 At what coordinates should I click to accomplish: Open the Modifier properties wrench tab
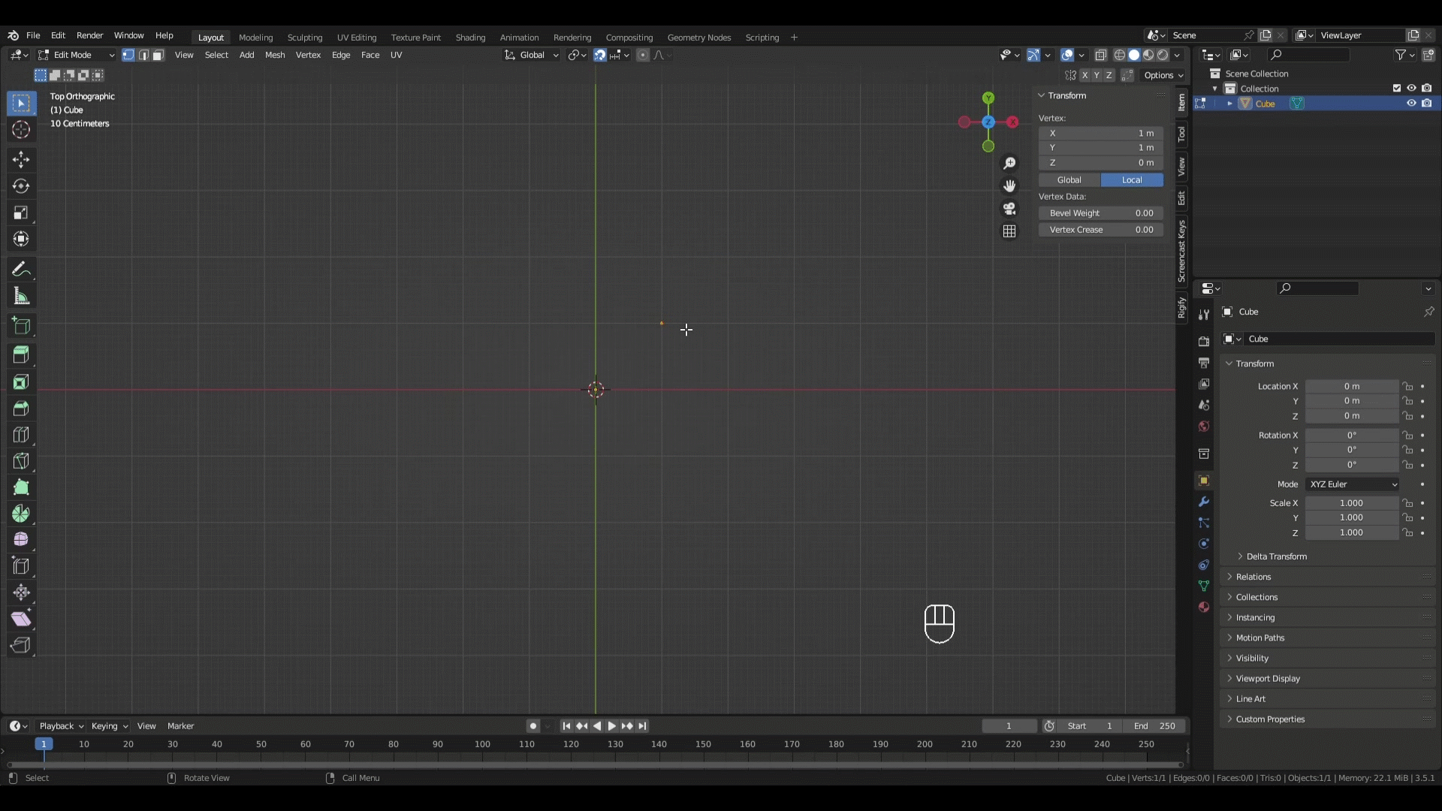[x=1204, y=502]
